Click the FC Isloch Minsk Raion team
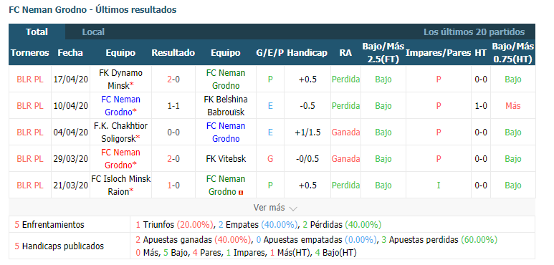 (x=120, y=185)
